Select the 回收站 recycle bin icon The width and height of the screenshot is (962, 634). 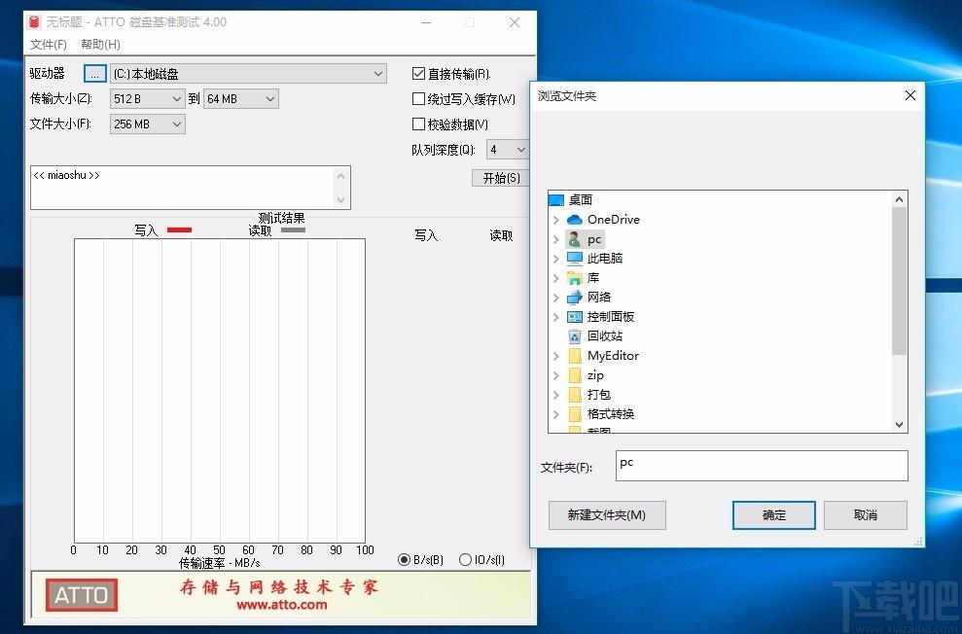574,336
